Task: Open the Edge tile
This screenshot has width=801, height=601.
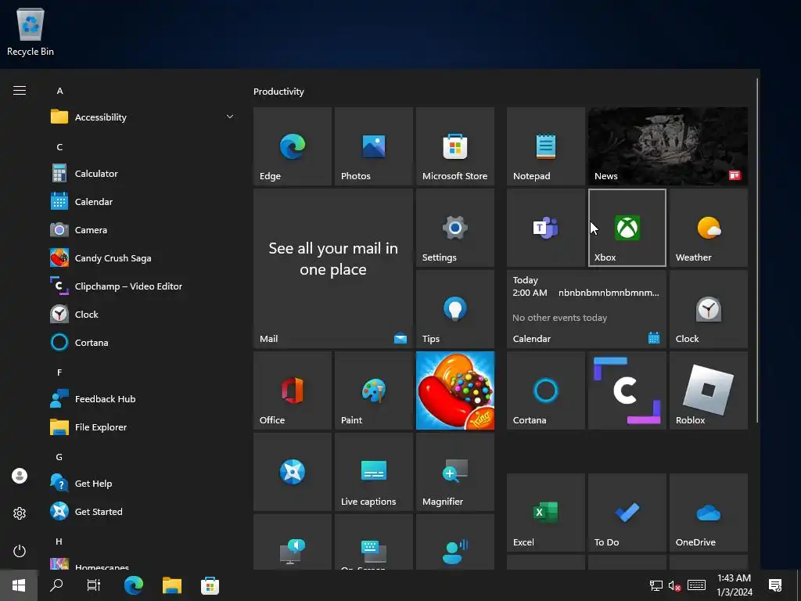Action: pos(293,146)
